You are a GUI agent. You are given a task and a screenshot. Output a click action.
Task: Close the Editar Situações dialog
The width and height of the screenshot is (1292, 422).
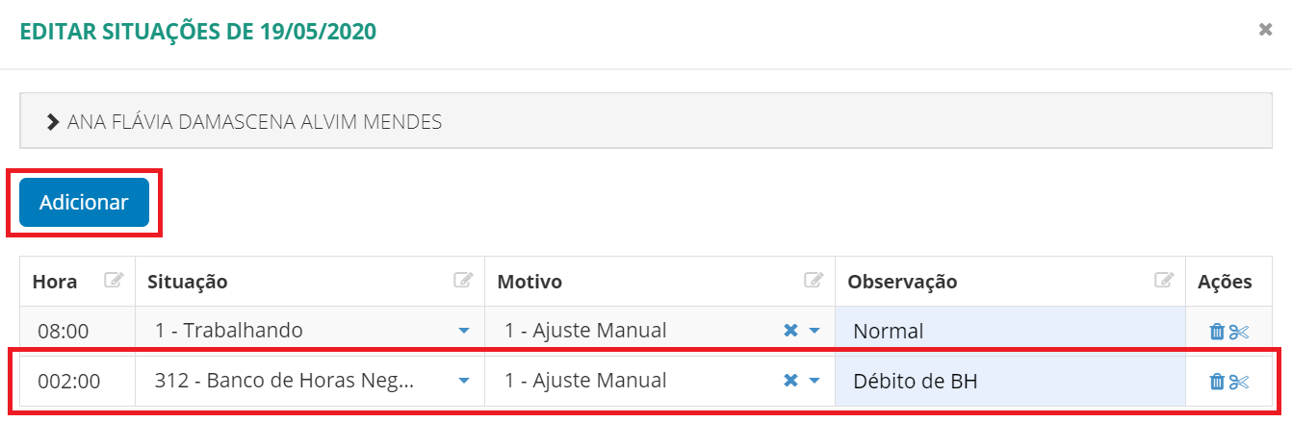(x=1266, y=30)
